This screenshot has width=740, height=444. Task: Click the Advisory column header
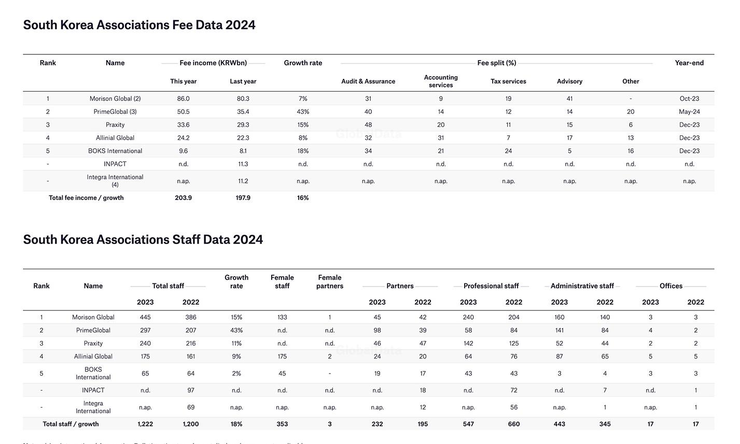(569, 81)
